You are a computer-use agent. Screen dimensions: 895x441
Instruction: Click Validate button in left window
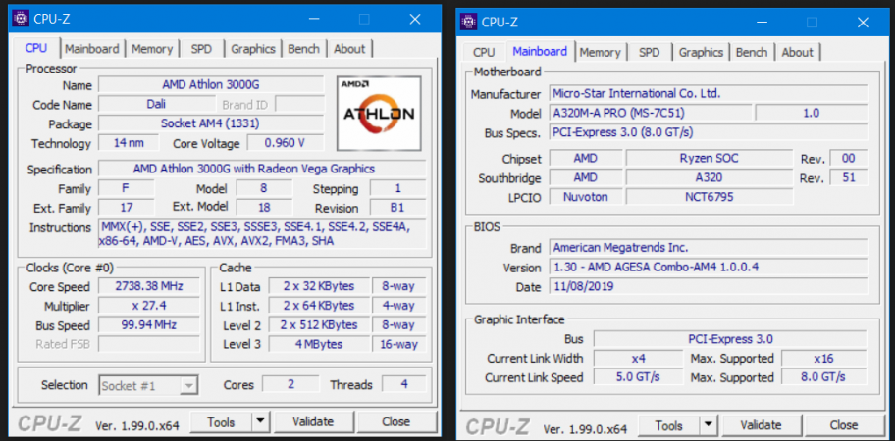coord(313,421)
